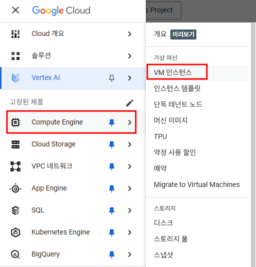Viewport: 256px width, 267px height.
Task: Expand the Vertex AI submenu chevron
Action: pos(130,78)
